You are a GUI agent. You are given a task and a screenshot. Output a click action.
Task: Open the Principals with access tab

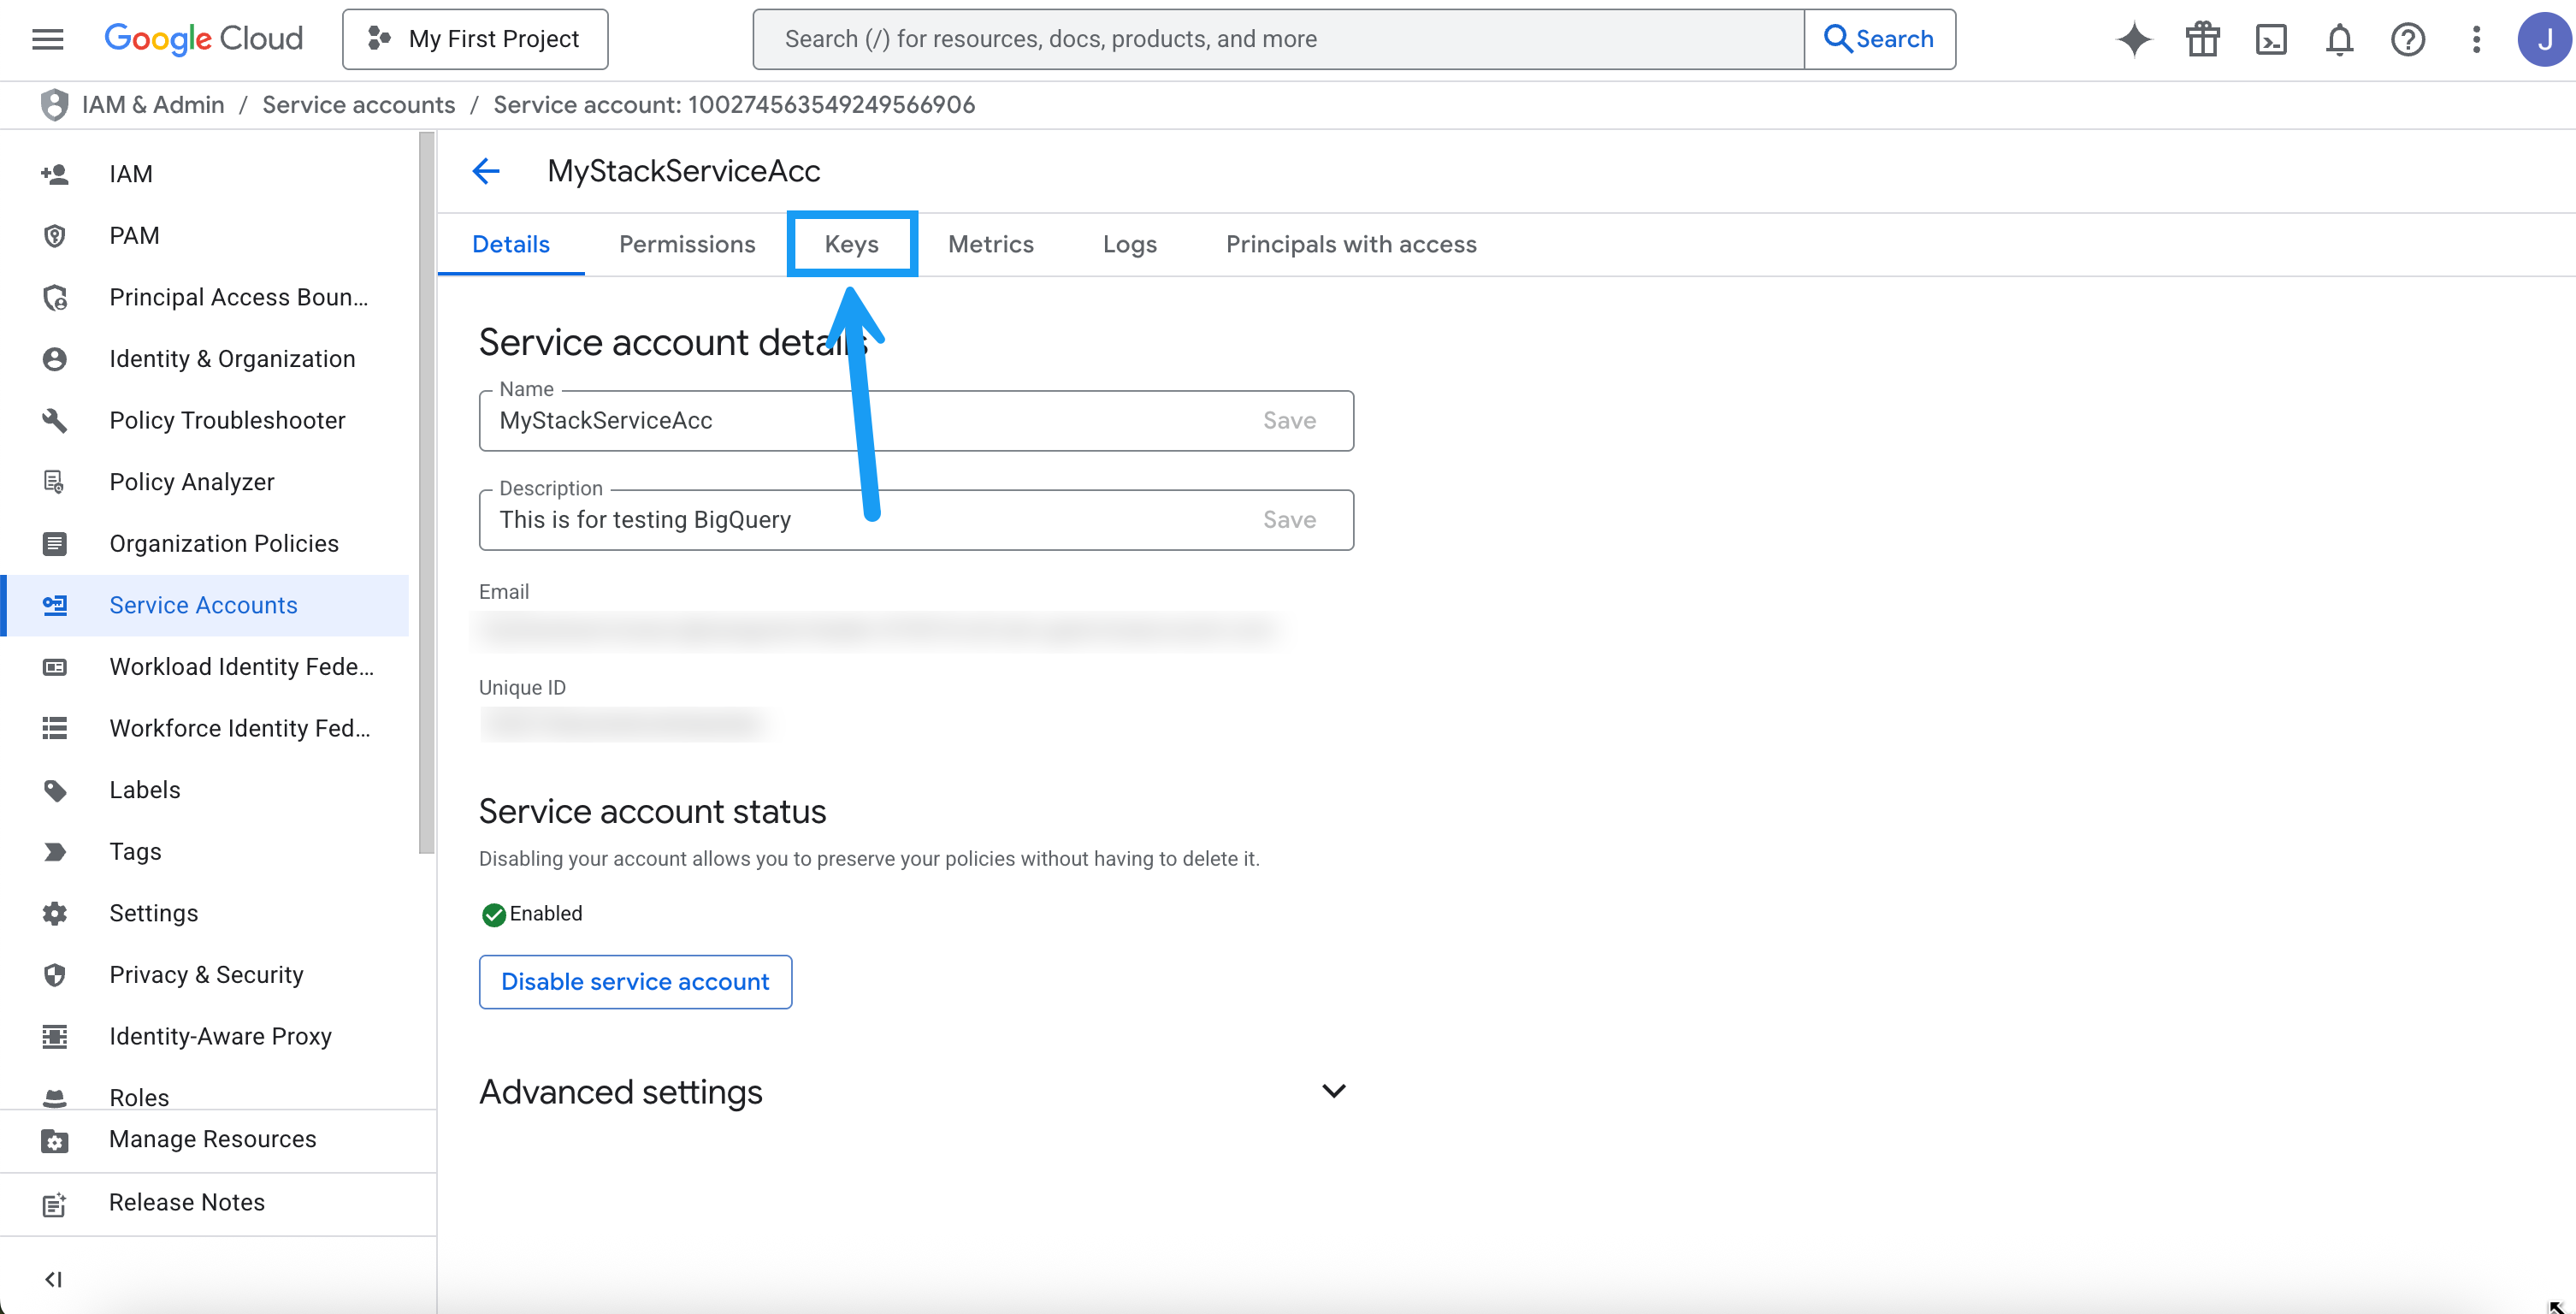1350,244
